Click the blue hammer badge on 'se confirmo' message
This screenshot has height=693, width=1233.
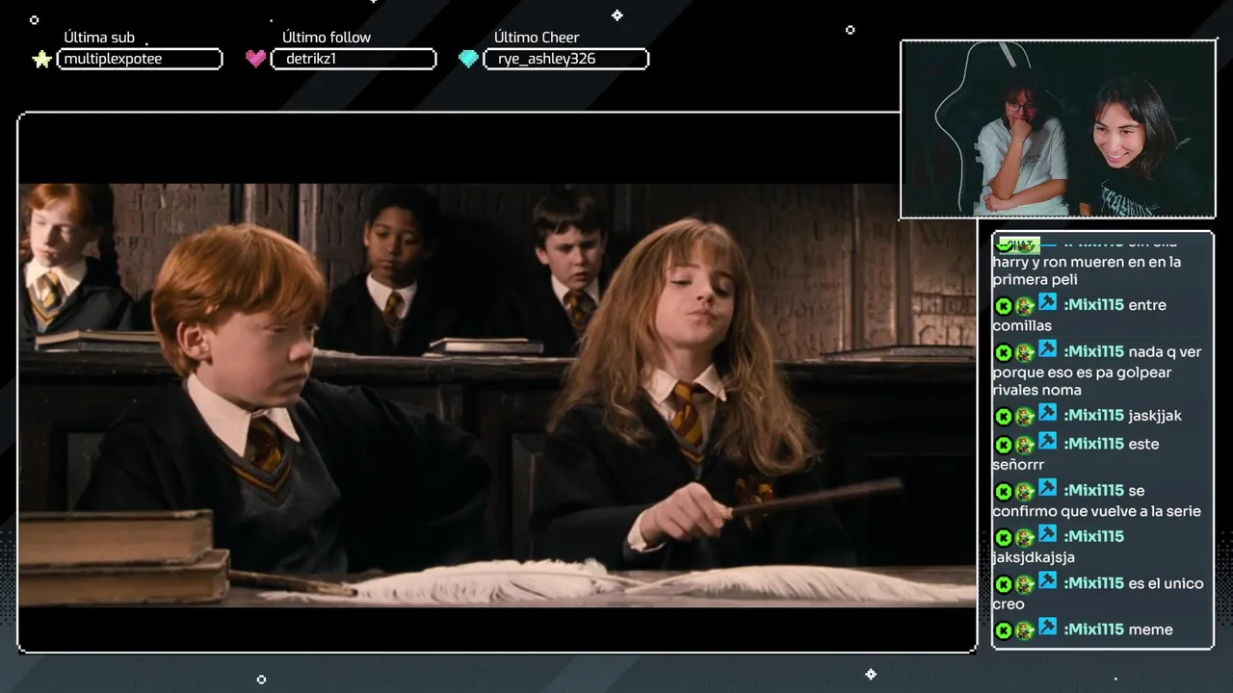pyautogui.click(x=1047, y=488)
